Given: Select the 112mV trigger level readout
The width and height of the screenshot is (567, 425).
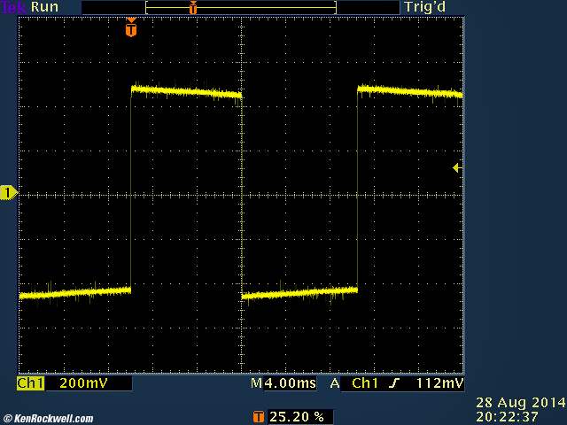Looking at the screenshot, I should [x=439, y=383].
